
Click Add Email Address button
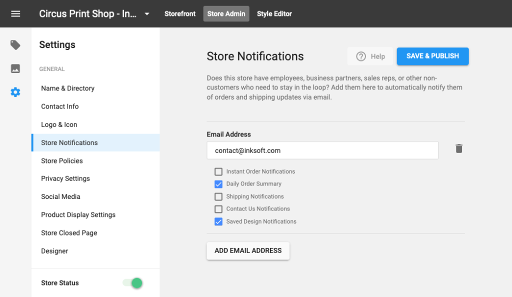pyautogui.click(x=248, y=250)
